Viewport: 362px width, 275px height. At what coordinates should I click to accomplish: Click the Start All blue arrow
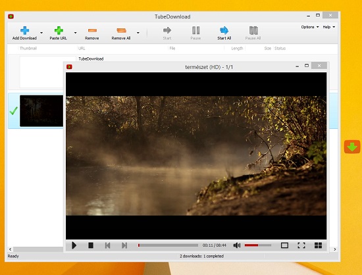(224, 30)
